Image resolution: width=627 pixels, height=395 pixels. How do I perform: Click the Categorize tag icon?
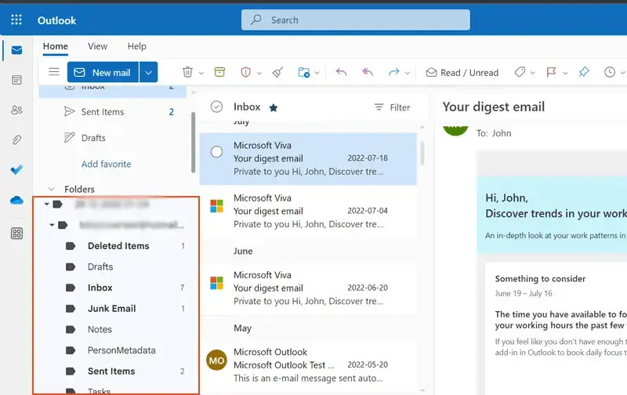coord(520,72)
